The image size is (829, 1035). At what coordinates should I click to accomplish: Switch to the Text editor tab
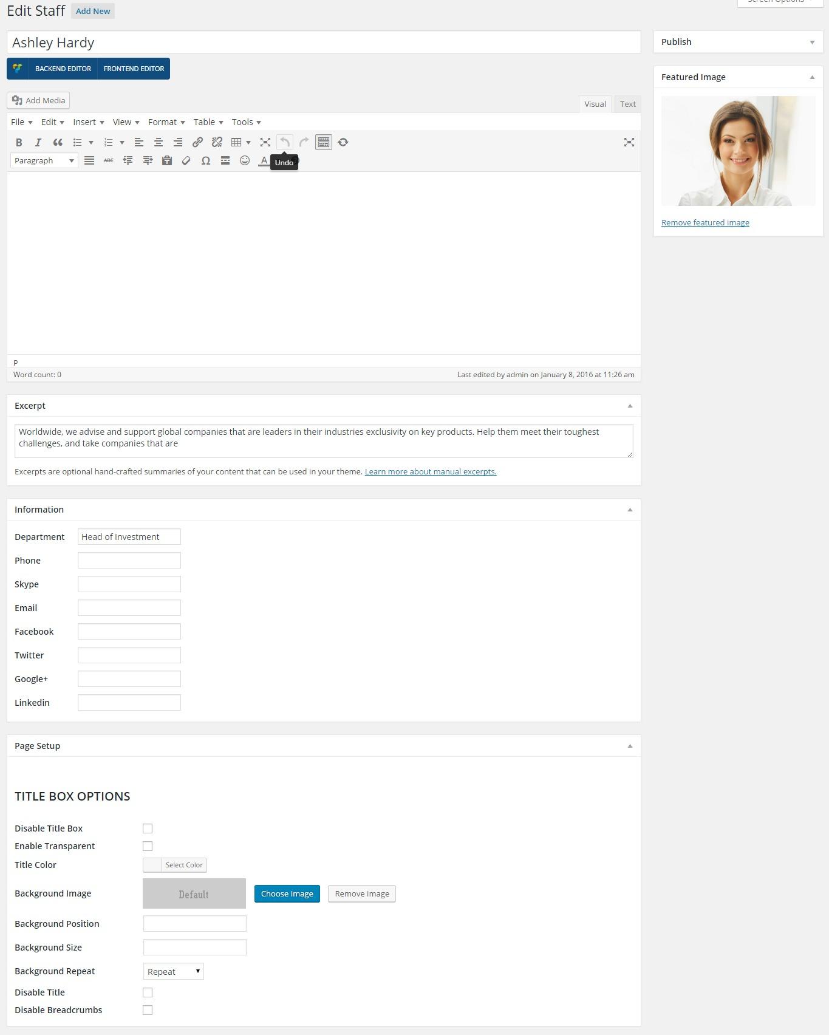pyautogui.click(x=627, y=104)
